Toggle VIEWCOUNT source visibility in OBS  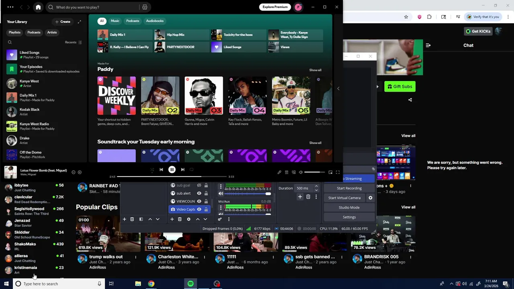click(199, 201)
